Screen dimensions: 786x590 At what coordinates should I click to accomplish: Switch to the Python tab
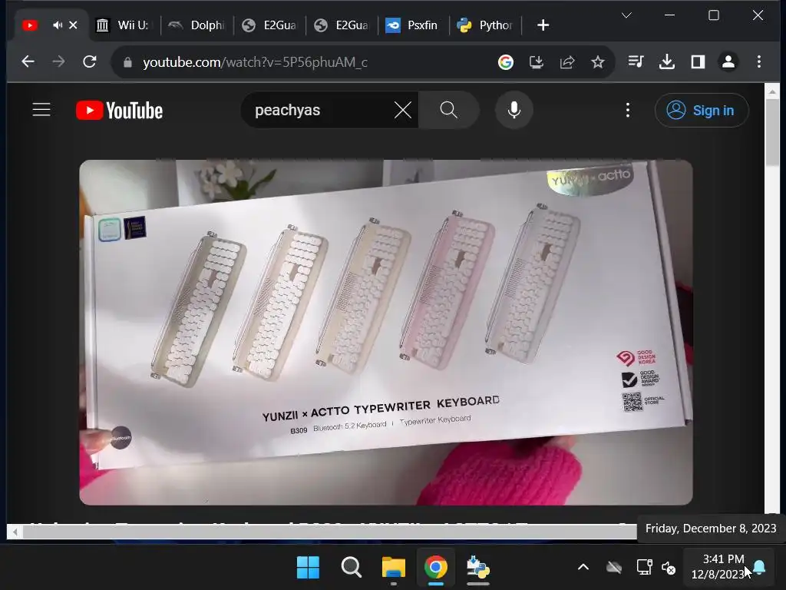(485, 25)
